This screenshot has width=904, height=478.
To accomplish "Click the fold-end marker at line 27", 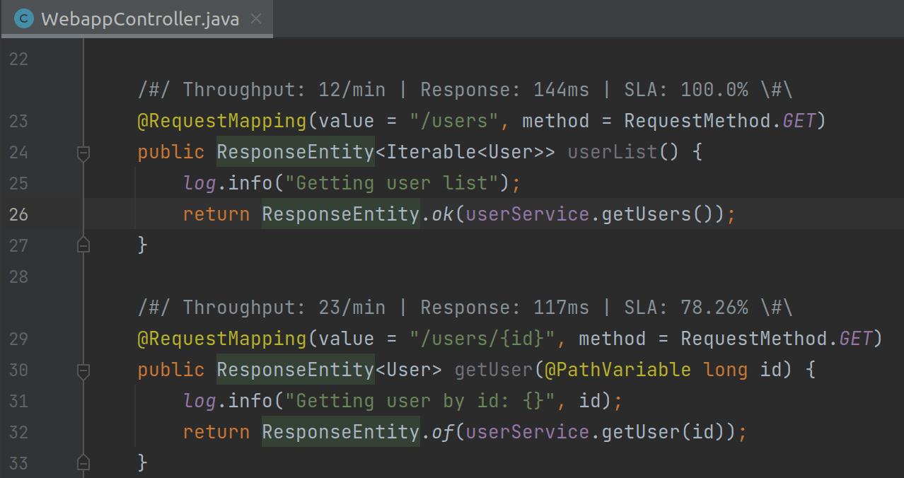I will pyautogui.click(x=83, y=245).
